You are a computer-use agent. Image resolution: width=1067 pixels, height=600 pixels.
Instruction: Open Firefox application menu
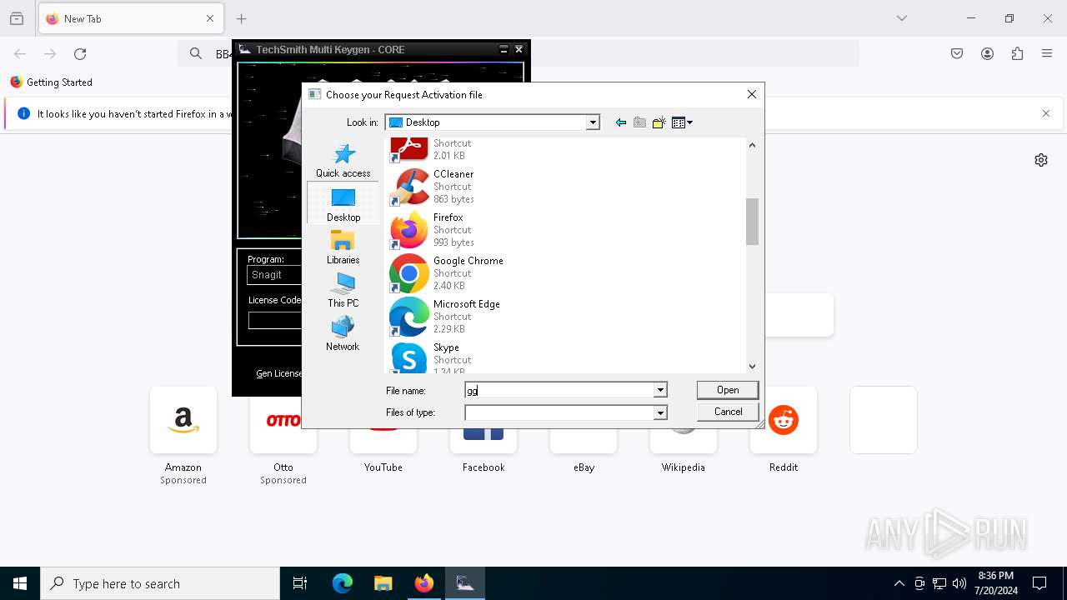1047,54
